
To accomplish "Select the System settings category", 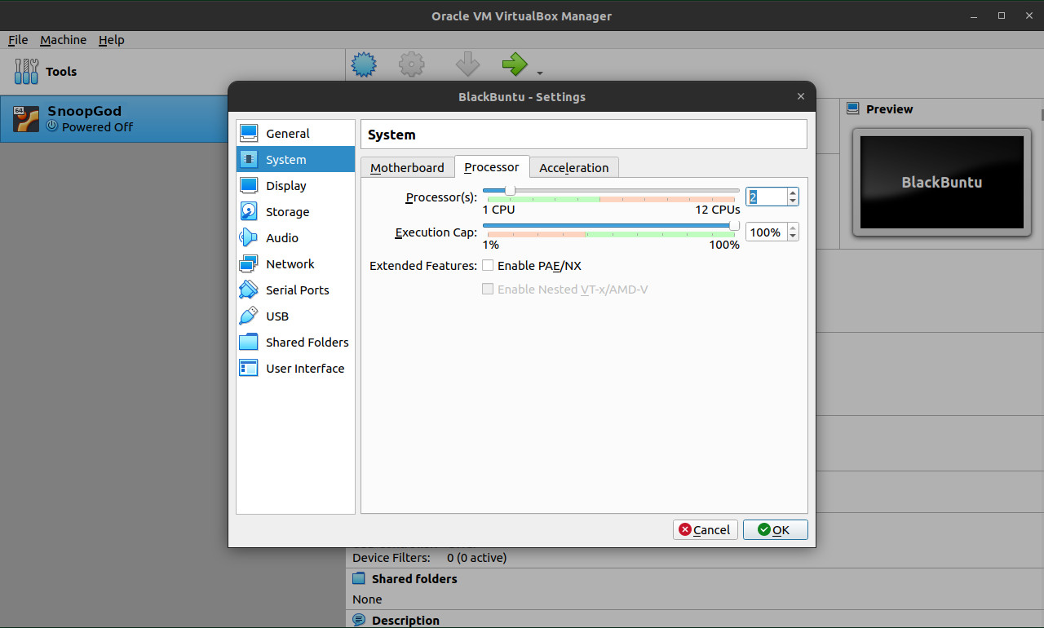I will point(295,160).
